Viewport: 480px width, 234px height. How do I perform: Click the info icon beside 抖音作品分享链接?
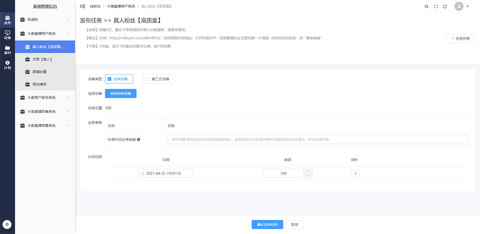click(x=139, y=140)
